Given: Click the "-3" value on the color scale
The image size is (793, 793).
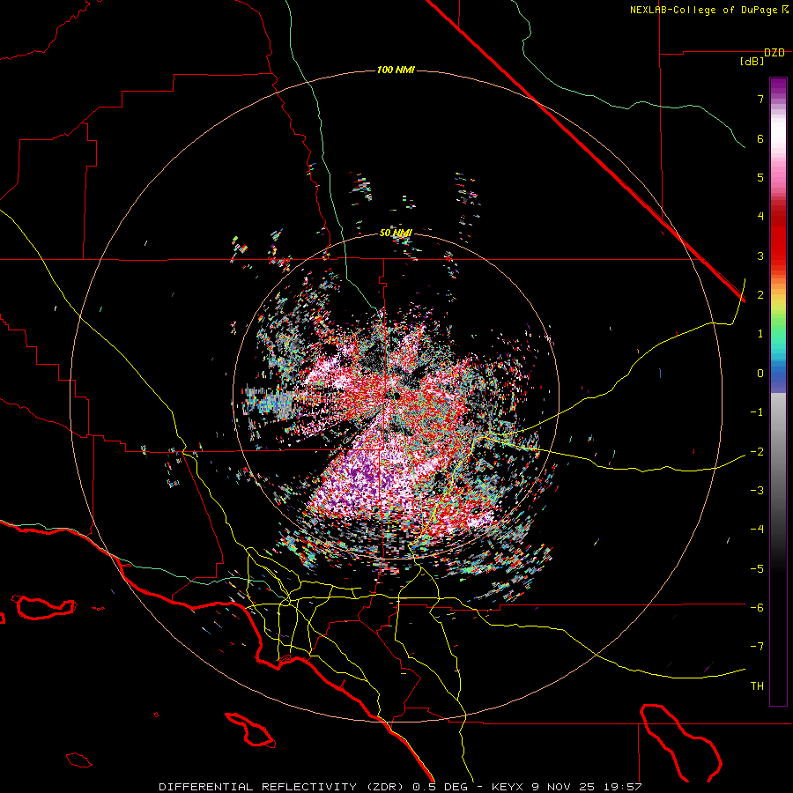Looking at the screenshot, I should click(x=757, y=491).
